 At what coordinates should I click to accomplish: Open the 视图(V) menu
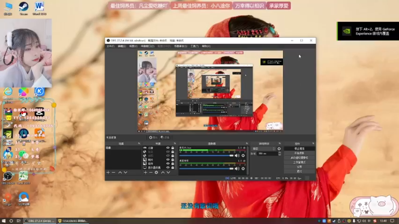coord(133,46)
